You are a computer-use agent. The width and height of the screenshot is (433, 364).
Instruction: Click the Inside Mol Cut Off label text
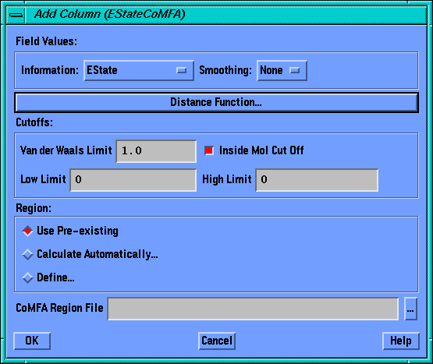pos(261,150)
